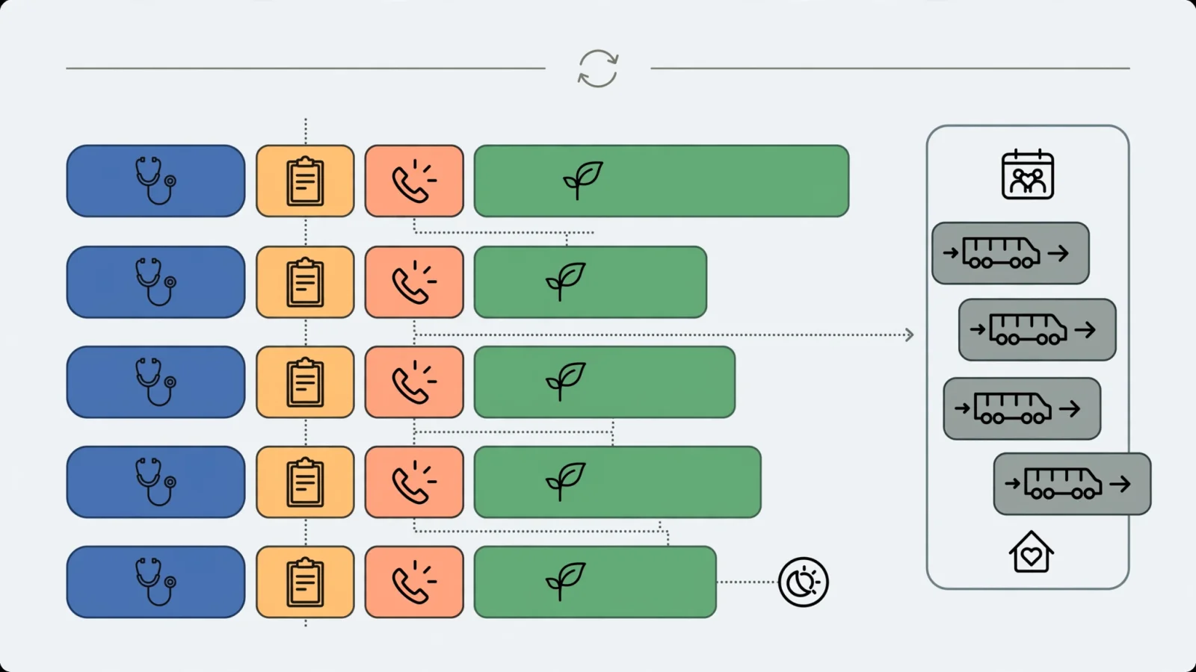Select the stethoscope block in bottom row
This screenshot has width=1196, height=672.
(155, 582)
